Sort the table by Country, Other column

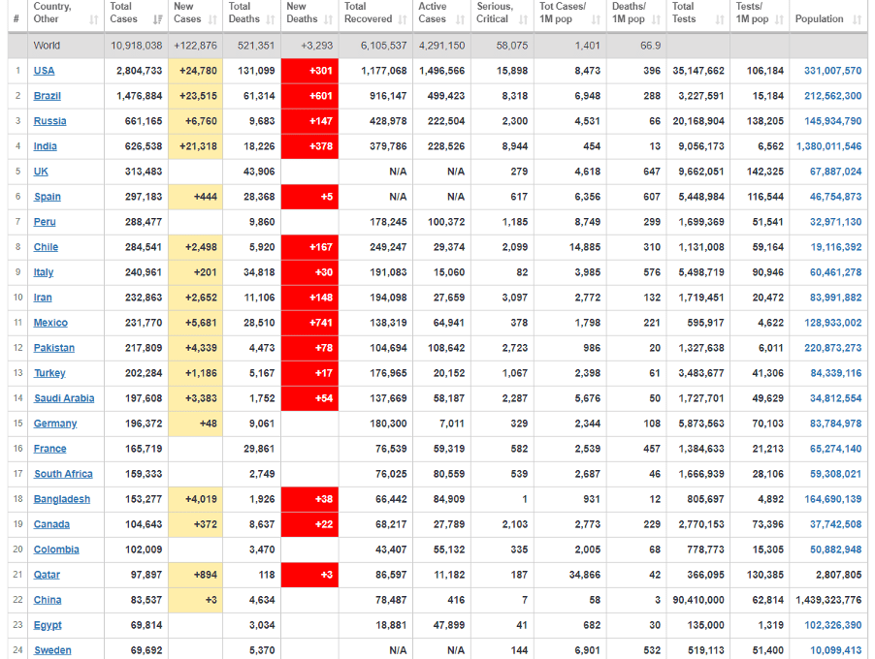pos(94,20)
